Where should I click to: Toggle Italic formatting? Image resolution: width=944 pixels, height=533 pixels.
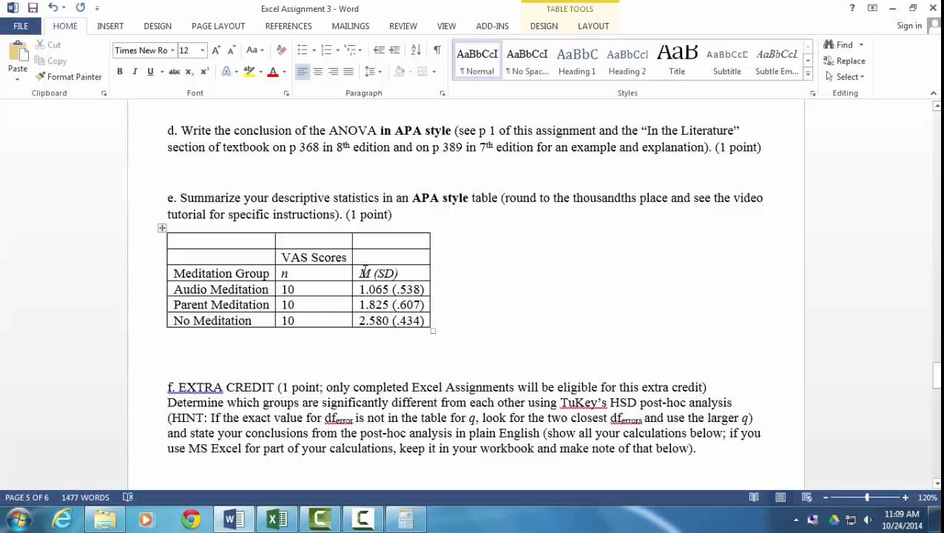(x=135, y=72)
